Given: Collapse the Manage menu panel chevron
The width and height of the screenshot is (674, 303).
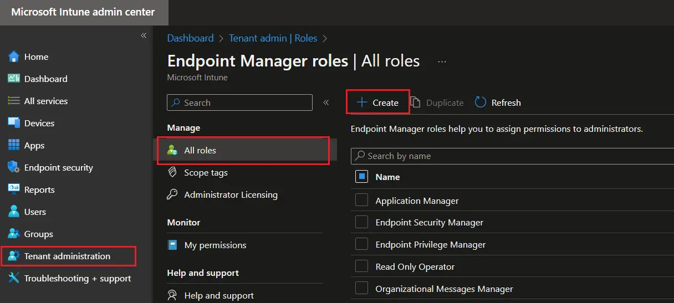Looking at the screenshot, I should 326,102.
